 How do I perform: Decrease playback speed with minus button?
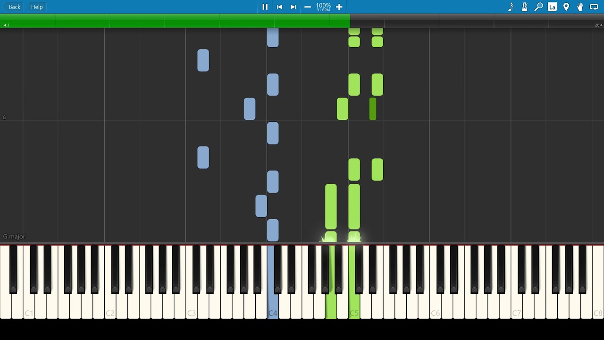coord(307,7)
